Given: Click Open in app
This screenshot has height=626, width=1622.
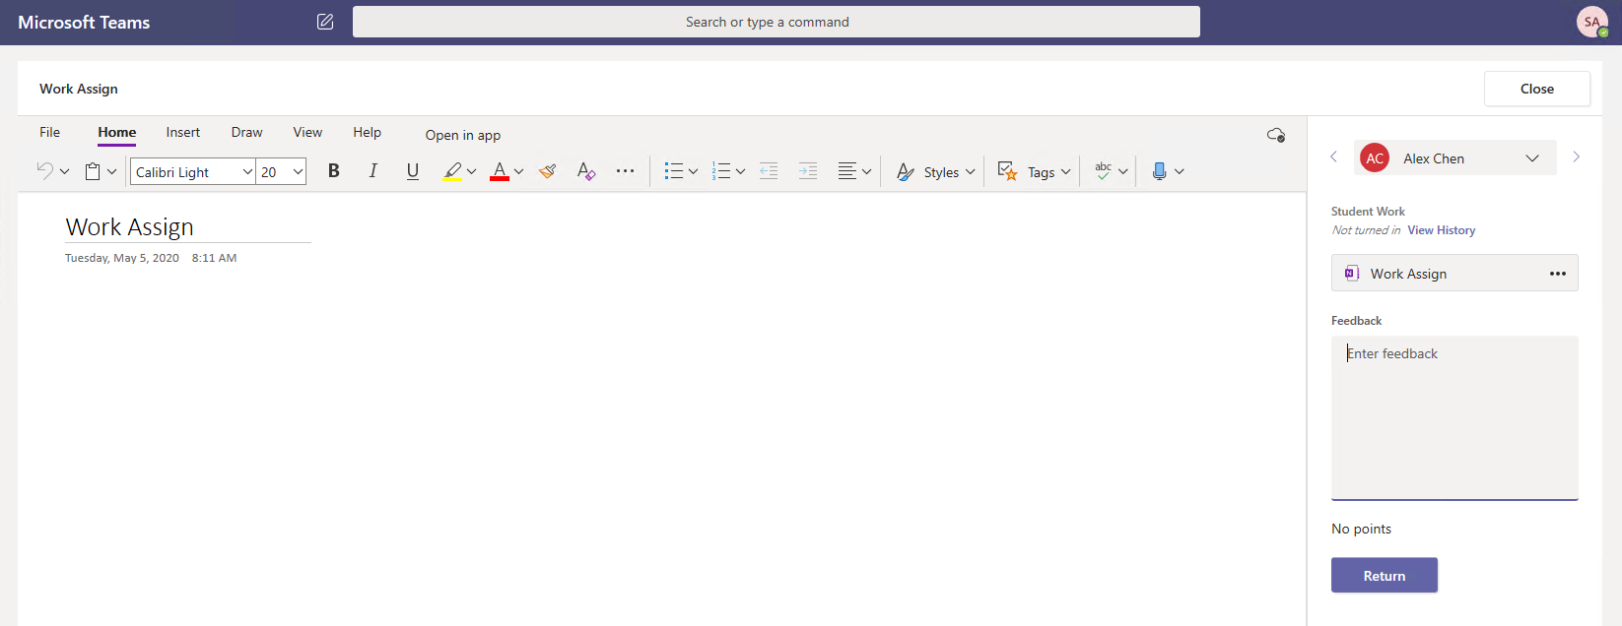Looking at the screenshot, I should [x=463, y=135].
